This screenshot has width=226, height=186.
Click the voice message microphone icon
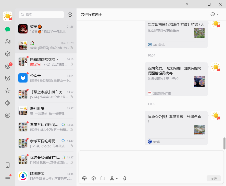[x=125, y=178]
